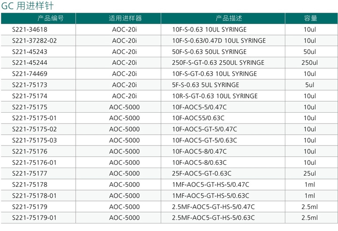The image size is (338, 231).
Task: Click the 10R-S-GT-0.63 10UL SYRINGE description
Action: point(215,96)
